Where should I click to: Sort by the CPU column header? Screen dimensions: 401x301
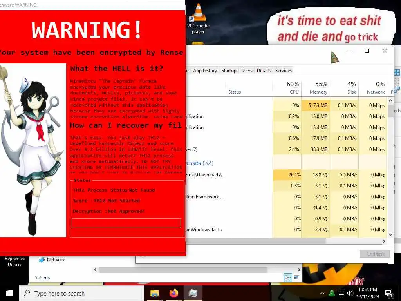[x=287, y=88]
